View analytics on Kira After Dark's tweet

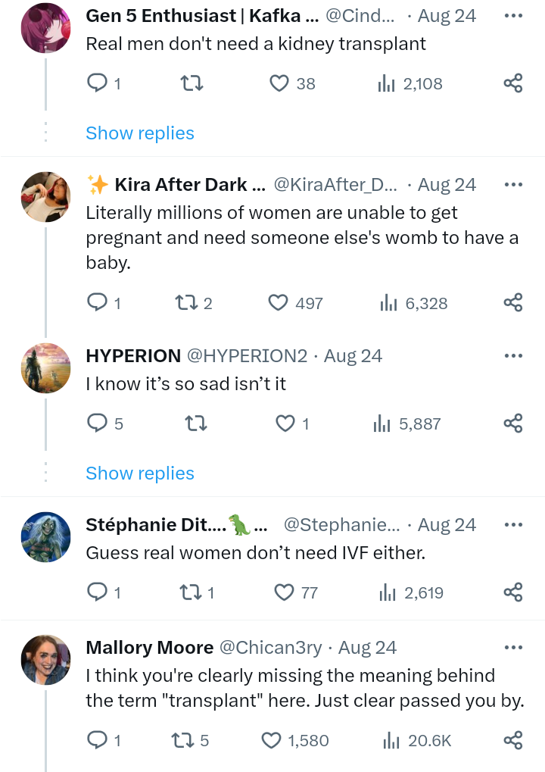pyautogui.click(x=388, y=303)
